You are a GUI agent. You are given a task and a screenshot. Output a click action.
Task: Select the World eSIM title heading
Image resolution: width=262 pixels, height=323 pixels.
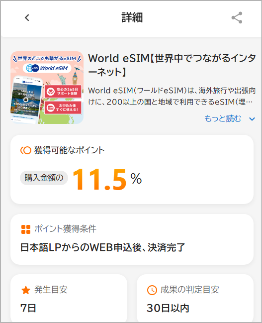click(172, 65)
